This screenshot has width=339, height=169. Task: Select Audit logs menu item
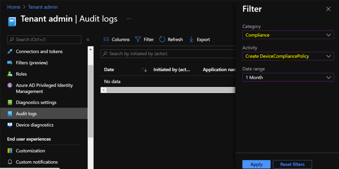coord(44,113)
